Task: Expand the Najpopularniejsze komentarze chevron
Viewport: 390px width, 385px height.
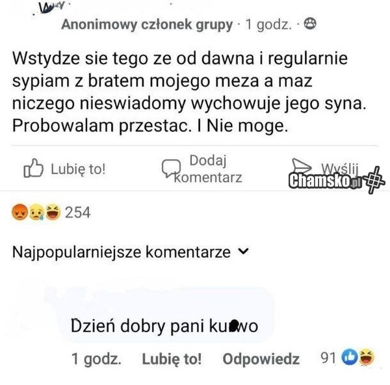Action: [243, 252]
